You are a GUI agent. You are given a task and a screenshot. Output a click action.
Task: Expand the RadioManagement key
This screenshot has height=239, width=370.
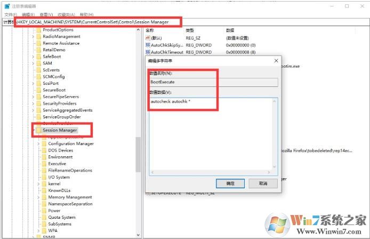coord(33,37)
